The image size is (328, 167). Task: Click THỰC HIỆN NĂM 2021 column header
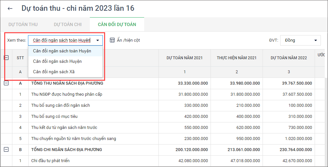237,58
